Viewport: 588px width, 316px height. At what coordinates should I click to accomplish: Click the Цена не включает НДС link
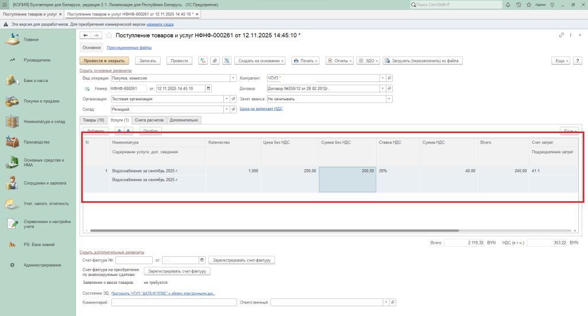[261, 108]
